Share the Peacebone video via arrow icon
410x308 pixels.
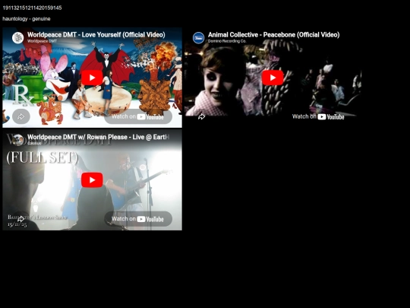(x=201, y=116)
